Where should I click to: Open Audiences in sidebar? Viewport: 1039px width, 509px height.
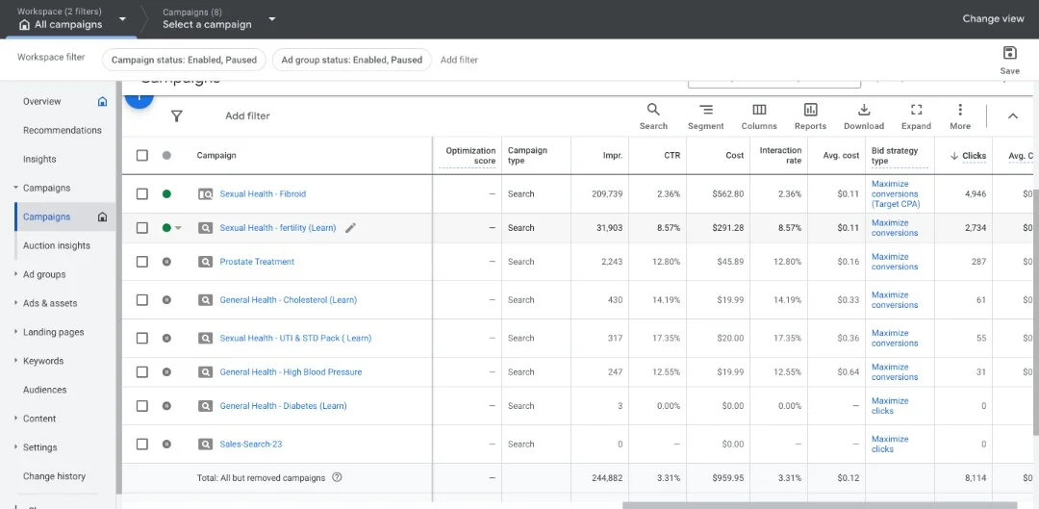pyautogui.click(x=43, y=390)
